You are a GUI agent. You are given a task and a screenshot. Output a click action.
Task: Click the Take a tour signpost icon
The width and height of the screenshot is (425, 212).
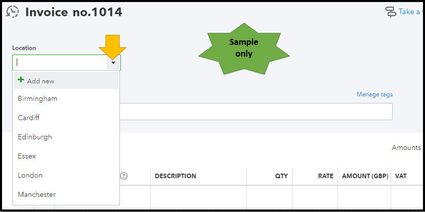coord(391,12)
